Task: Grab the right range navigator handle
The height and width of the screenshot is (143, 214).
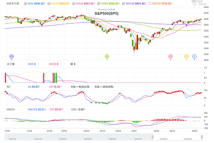Action: [202, 137]
